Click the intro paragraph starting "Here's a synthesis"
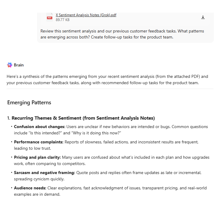The height and width of the screenshot is (202, 218). (x=107, y=80)
